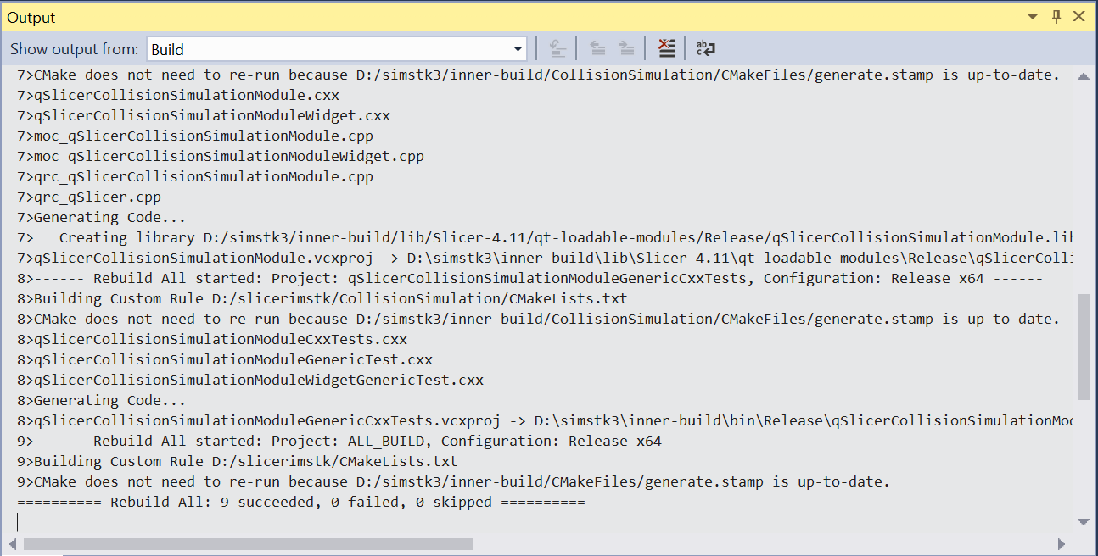Click the vertical scrollbar thumb

click(x=1083, y=346)
